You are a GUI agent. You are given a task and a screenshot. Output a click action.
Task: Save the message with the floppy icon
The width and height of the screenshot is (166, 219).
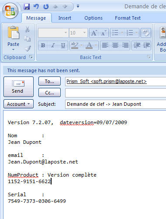pyautogui.click(x=27, y=7)
